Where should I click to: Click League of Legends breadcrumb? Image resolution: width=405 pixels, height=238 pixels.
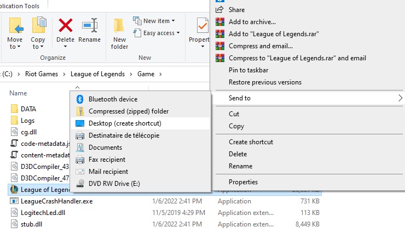click(97, 74)
